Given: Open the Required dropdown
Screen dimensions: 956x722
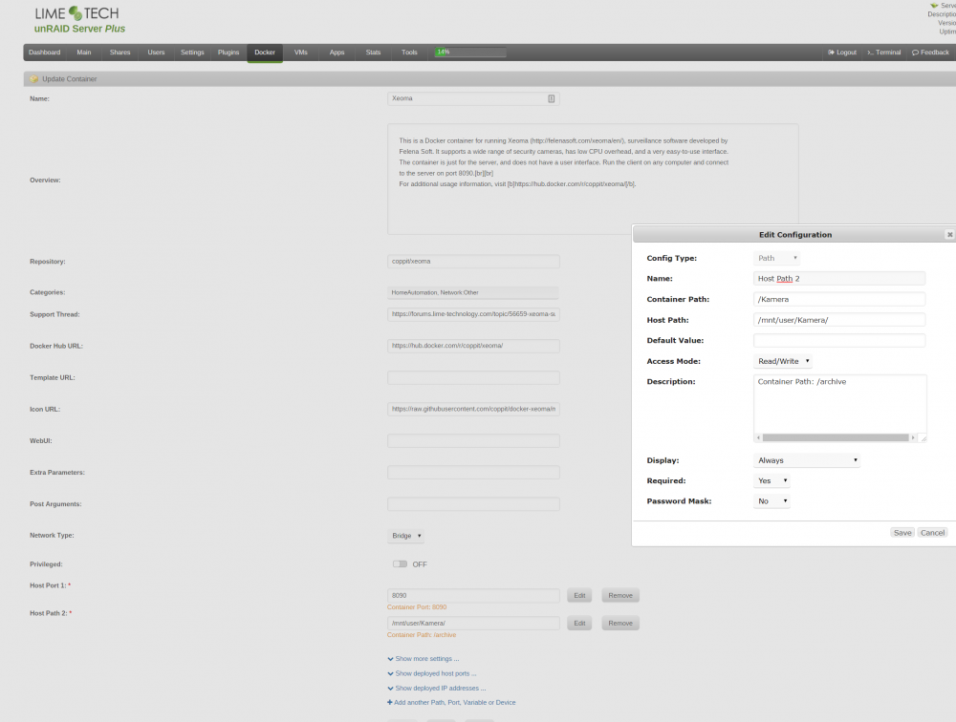Looking at the screenshot, I should click(x=771, y=480).
